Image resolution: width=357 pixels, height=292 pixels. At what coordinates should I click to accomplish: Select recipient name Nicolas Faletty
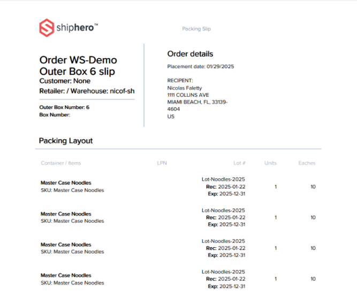click(185, 88)
